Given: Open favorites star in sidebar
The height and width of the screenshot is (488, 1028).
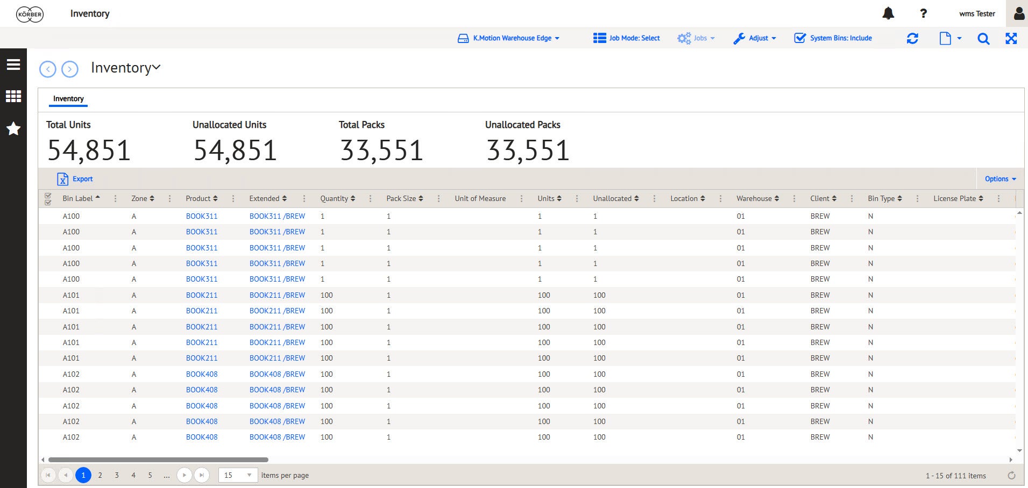Looking at the screenshot, I should tap(13, 128).
